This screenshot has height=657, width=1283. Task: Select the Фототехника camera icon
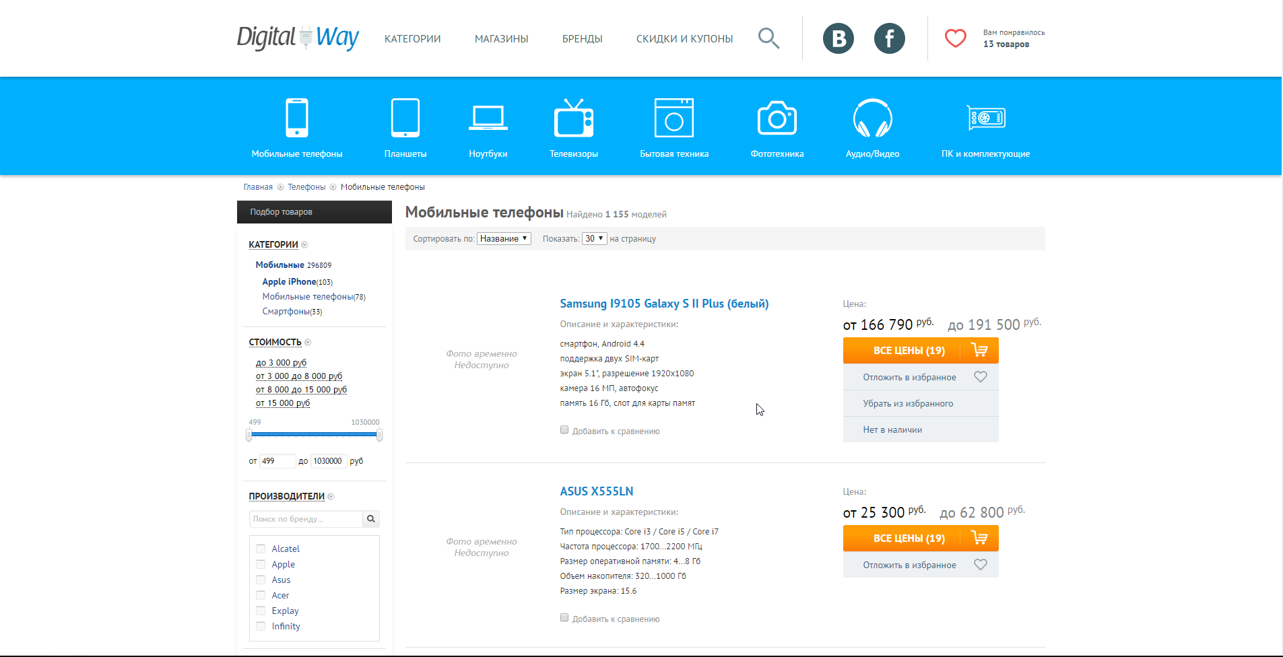pos(777,118)
